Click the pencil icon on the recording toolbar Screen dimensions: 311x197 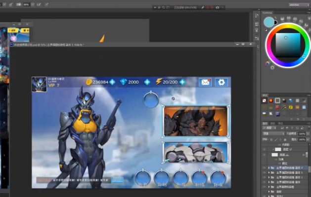tap(203, 7)
